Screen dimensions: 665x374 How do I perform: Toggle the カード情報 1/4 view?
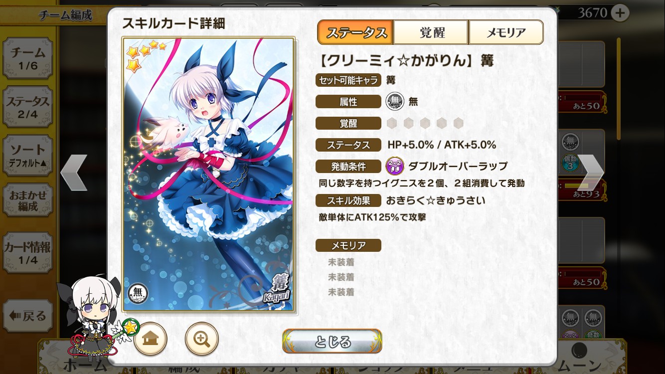27,253
